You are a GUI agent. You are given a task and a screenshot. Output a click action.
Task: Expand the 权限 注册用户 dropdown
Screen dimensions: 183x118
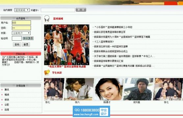[x=21, y=33]
